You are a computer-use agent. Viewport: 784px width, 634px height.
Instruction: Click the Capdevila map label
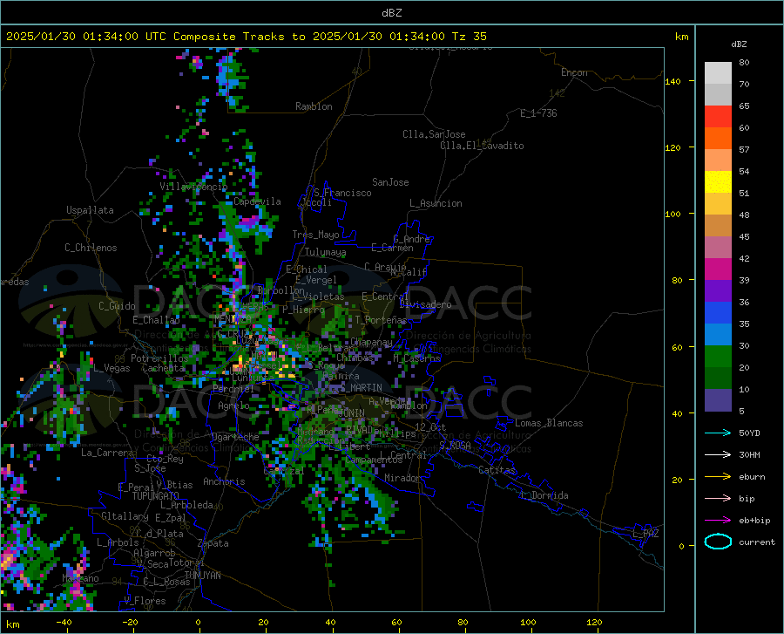coord(257,201)
